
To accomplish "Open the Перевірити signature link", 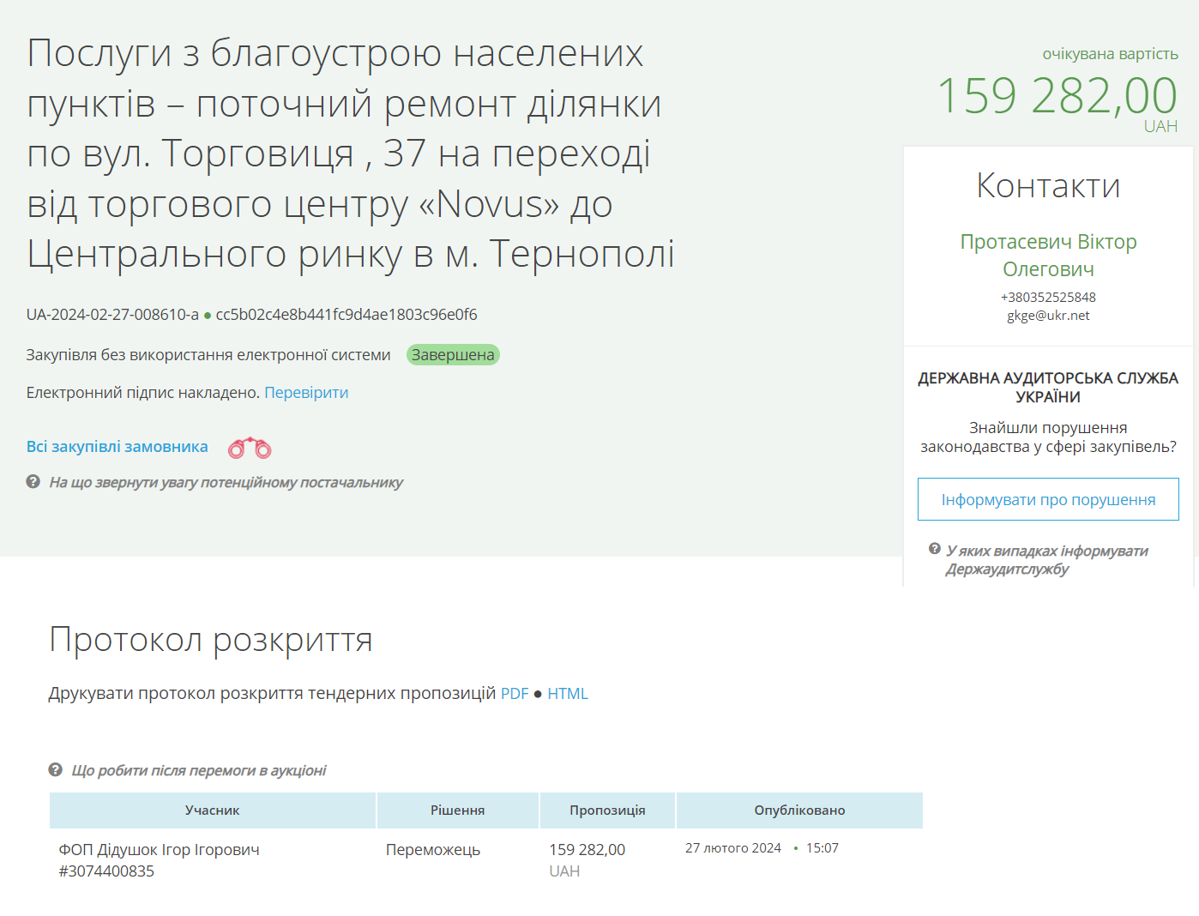I will (306, 392).
